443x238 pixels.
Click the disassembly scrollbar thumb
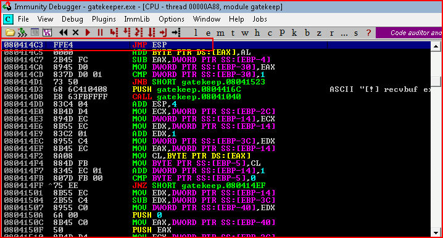(x=436, y=81)
